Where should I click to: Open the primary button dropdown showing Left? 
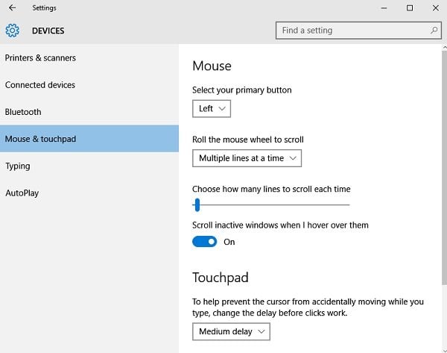212,108
